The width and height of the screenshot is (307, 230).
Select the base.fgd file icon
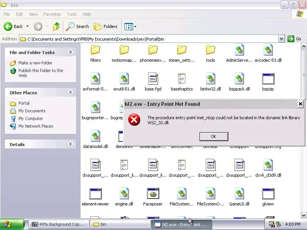[153, 79]
